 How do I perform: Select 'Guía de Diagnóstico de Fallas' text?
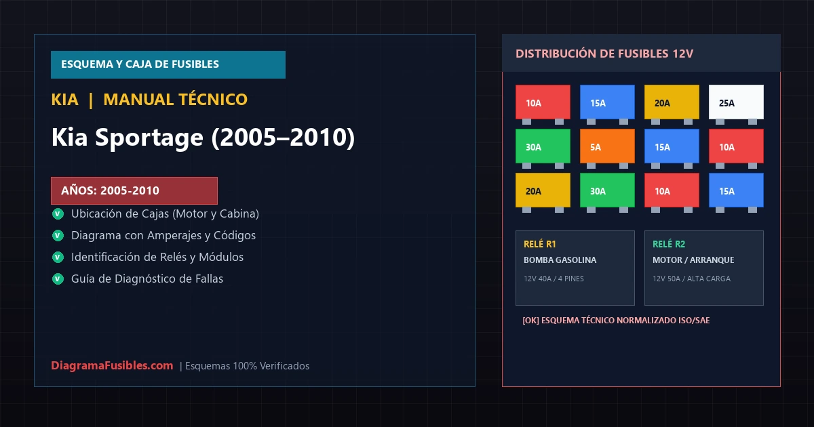click(x=147, y=279)
